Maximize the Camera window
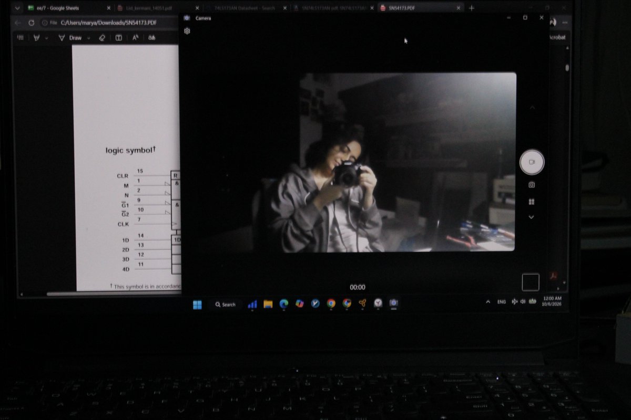Viewport: 631px width, 420px height. 525,17
